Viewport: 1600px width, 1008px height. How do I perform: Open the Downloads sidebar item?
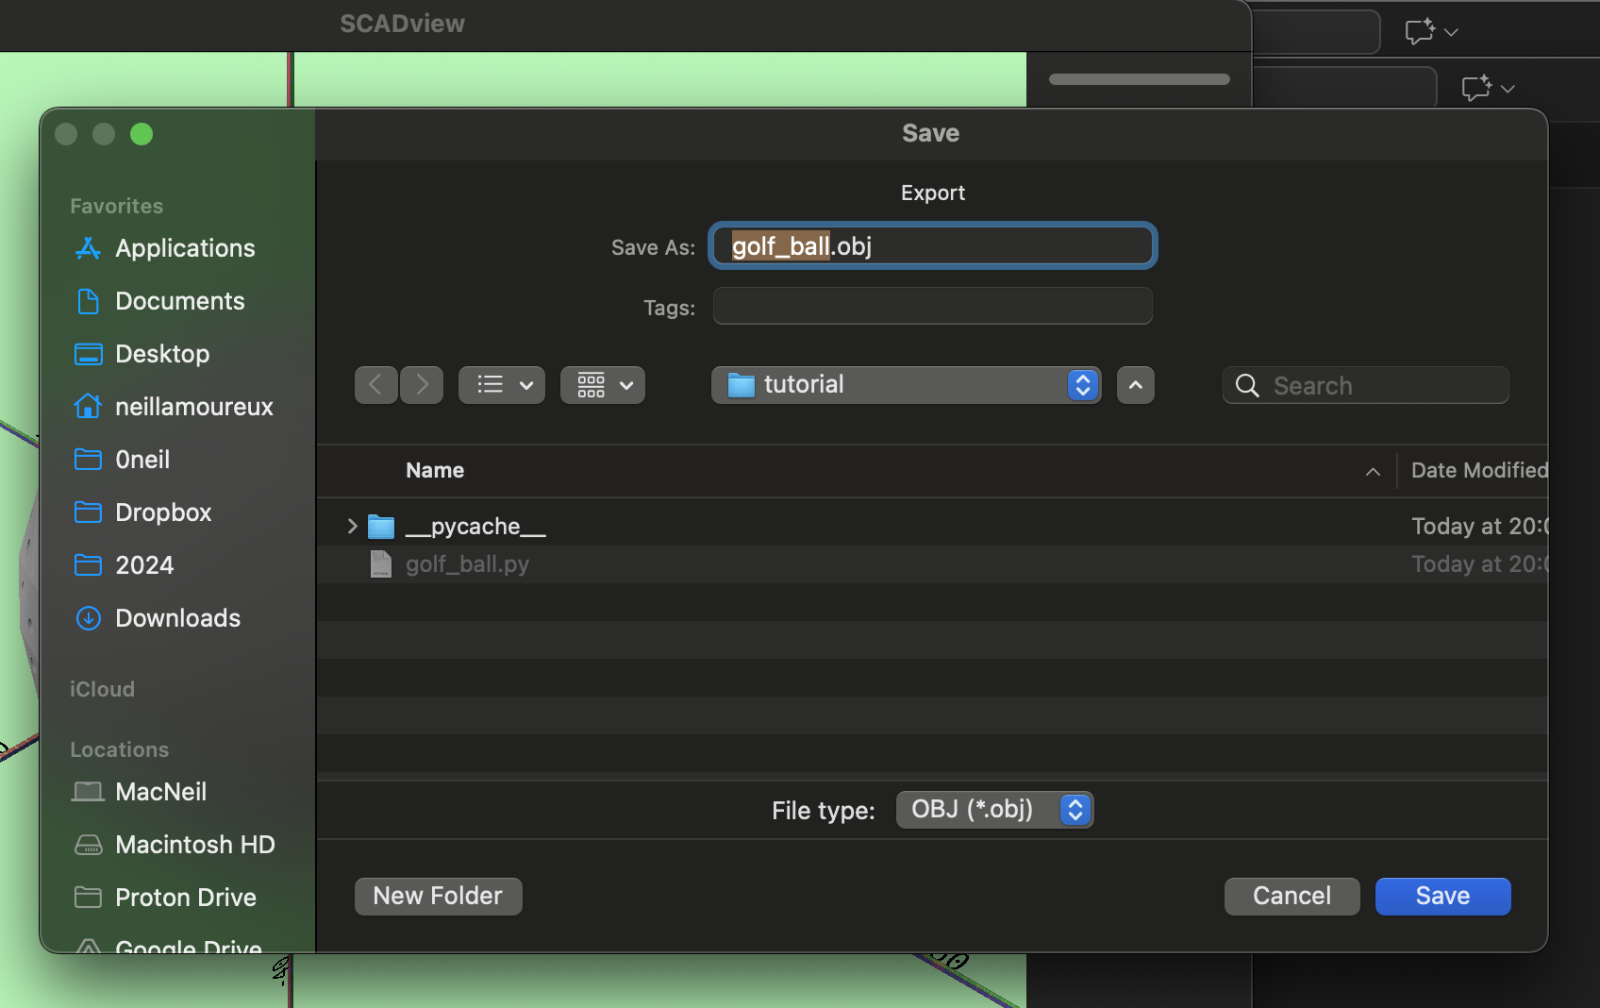coord(176,618)
